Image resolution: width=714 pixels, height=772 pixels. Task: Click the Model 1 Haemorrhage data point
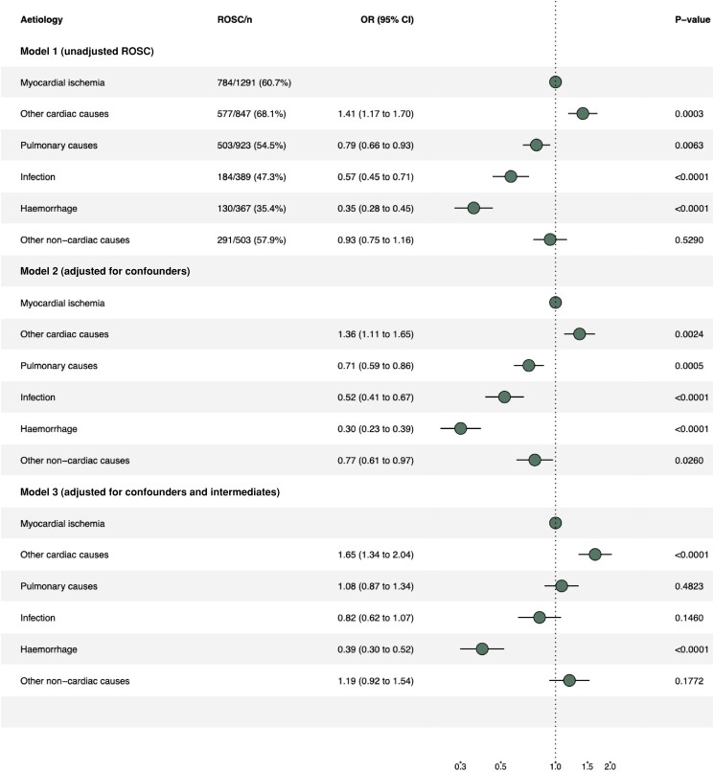click(x=473, y=208)
